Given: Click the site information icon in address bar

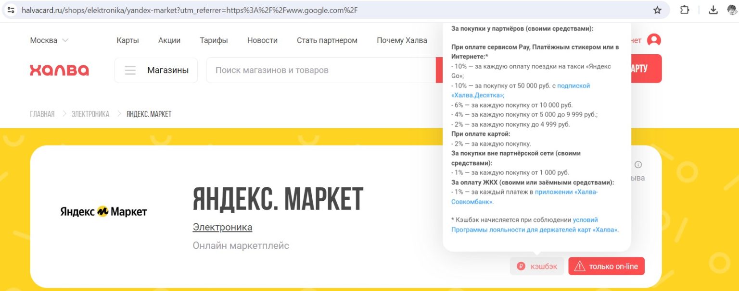Looking at the screenshot, I should click(11, 10).
